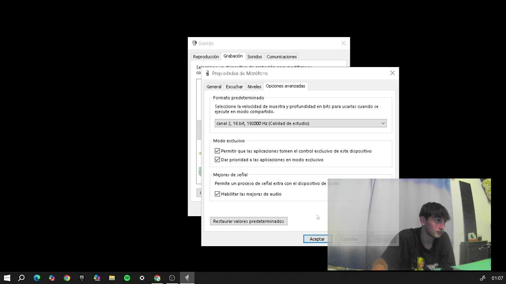Click Restaurar valores predeterminados button
The height and width of the screenshot is (284, 506).
[x=249, y=221]
